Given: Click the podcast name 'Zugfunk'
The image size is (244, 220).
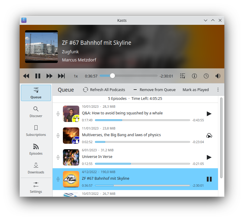Looking at the screenshot, I should (70, 52).
